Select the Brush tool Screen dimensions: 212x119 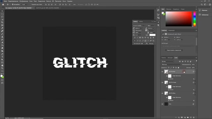pos(2,34)
